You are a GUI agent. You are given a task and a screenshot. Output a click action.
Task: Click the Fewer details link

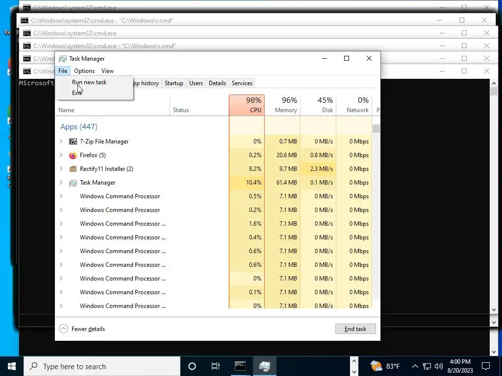(88, 329)
